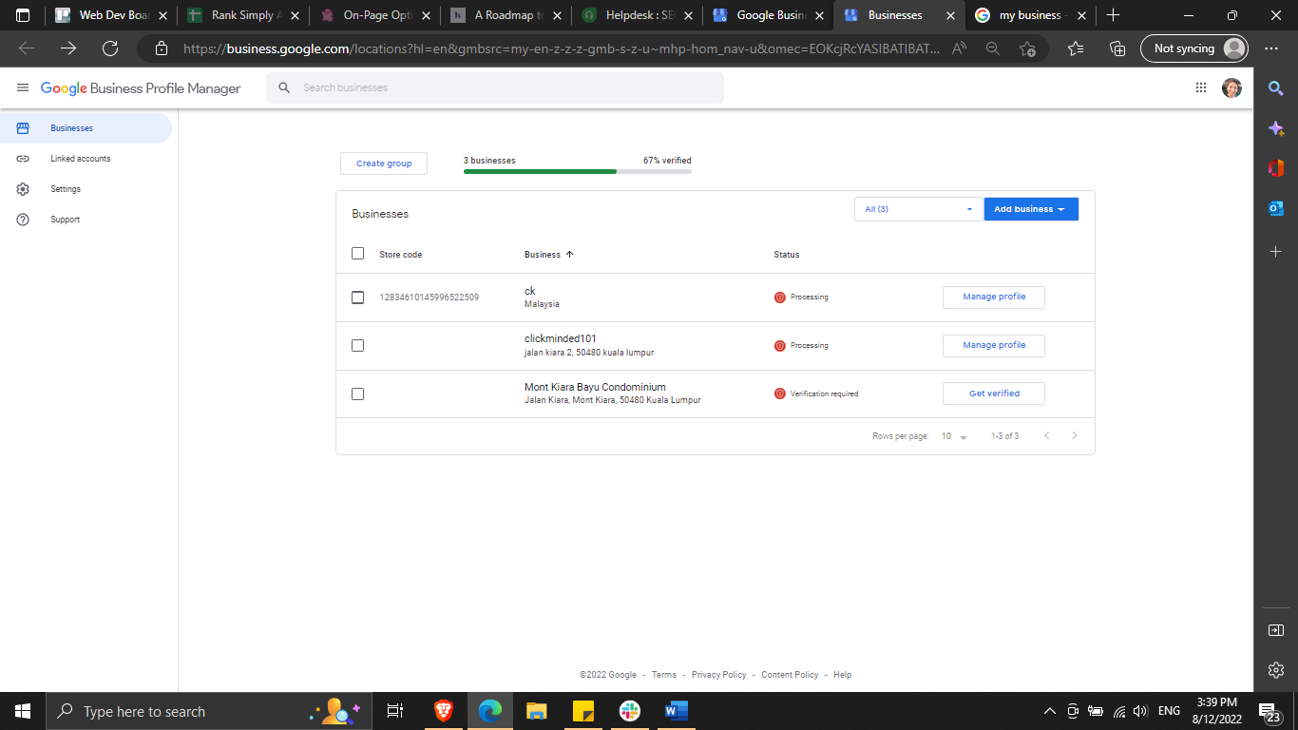Refresh the browser page
Viewport: 1298px width, 730px height.
tap(110, 48)
